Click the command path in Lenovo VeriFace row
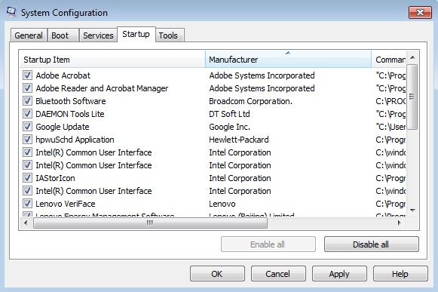The image size is (438, 292). tap(391, 204)
